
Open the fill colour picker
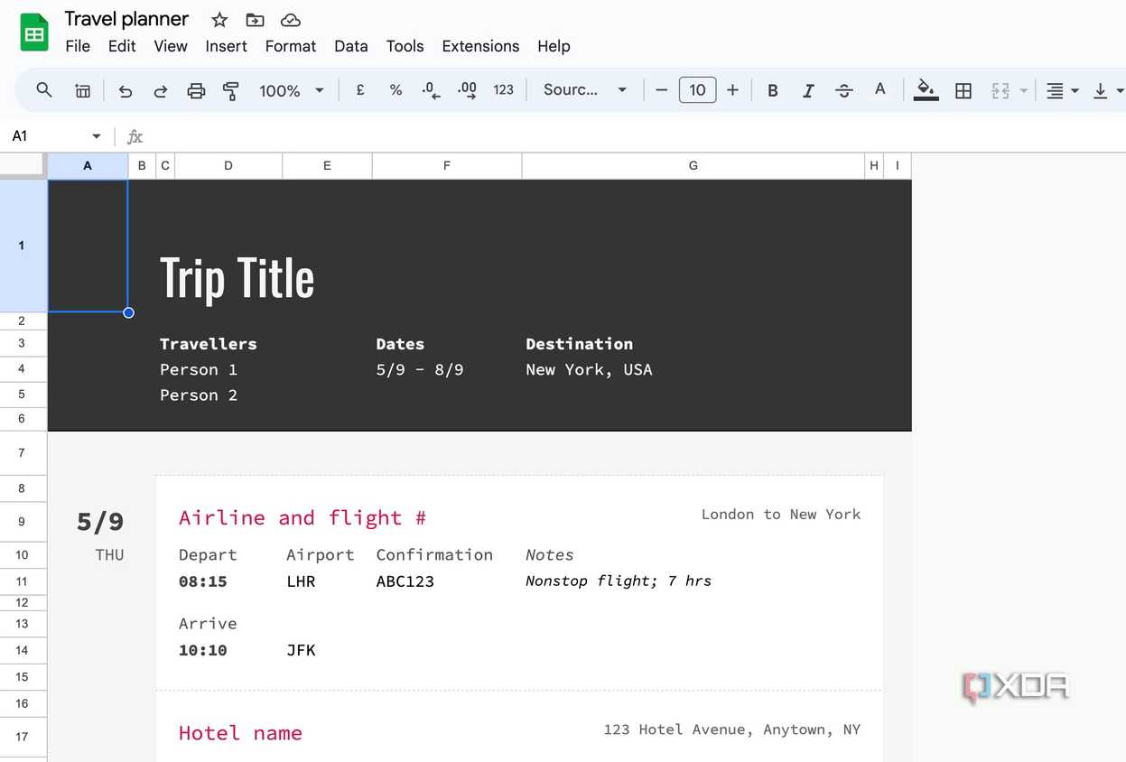[x=926, y=89]
